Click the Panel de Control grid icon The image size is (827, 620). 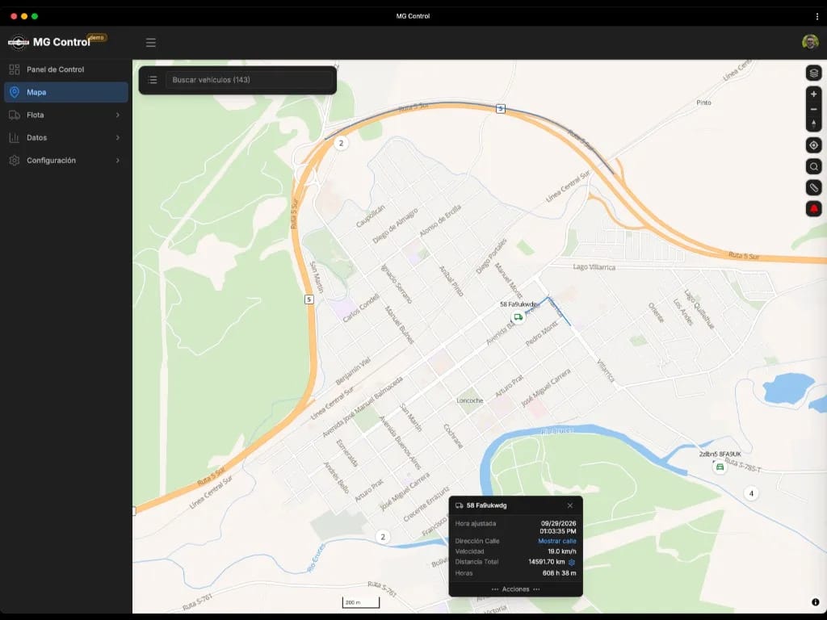(x=15, y=69)
